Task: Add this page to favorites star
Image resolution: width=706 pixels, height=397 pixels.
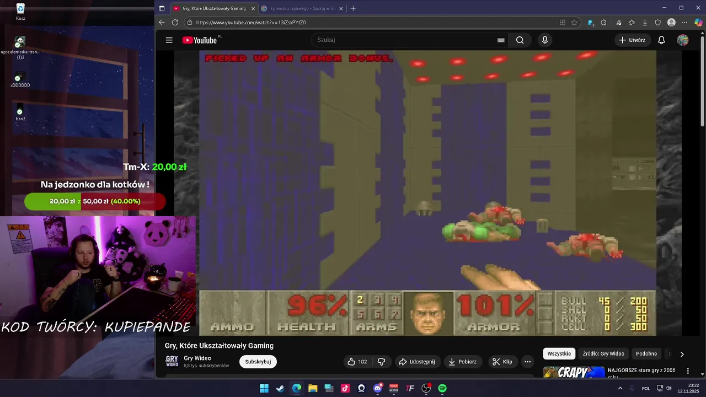Action: click(x=574, y=23)
